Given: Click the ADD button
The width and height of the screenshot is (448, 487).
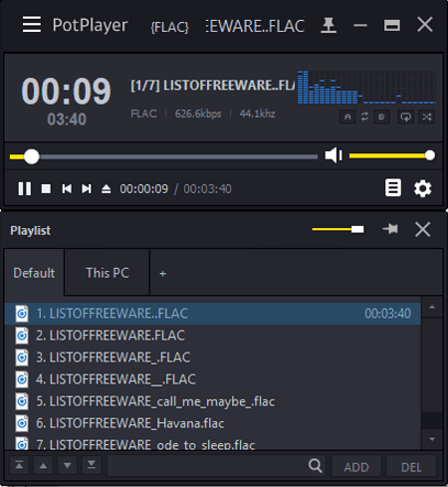Looking at the screenshot, I should pyautogui.click(x=356, y=467).
